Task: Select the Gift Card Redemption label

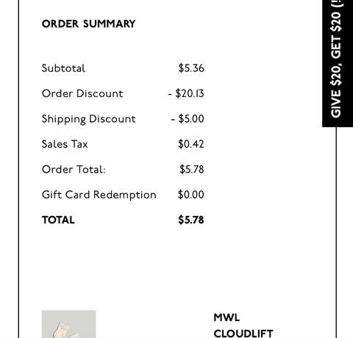Action: pyautogui.click(x=99, y=195)
